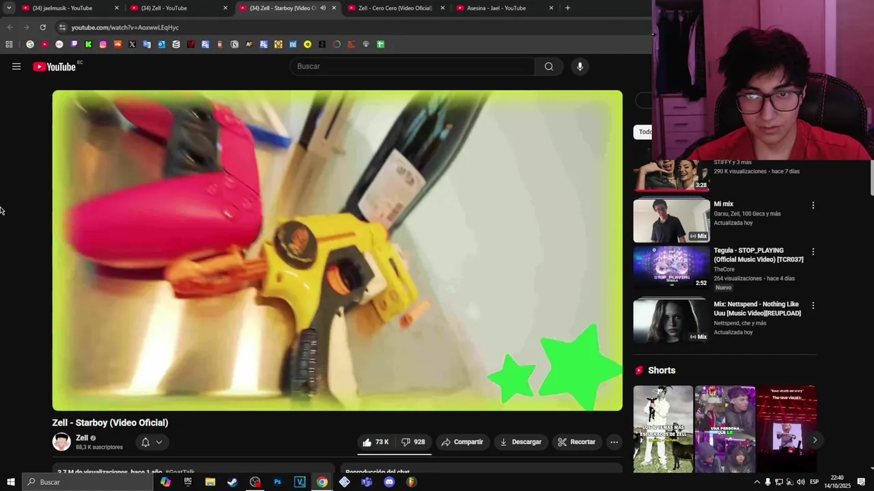The image size is (874, 491).
Task: Open the Twitch bookmark icon
Action: pos(74,44)
